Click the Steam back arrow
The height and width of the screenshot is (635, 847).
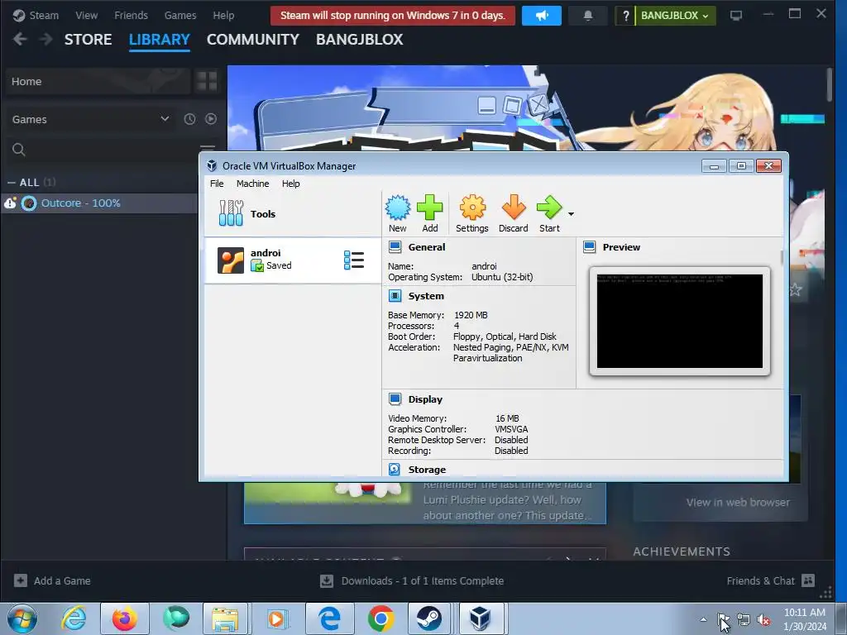[x=20, y=39]
